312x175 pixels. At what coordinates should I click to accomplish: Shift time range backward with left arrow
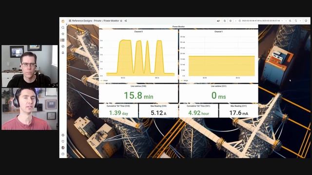click(x=236, y=20)
